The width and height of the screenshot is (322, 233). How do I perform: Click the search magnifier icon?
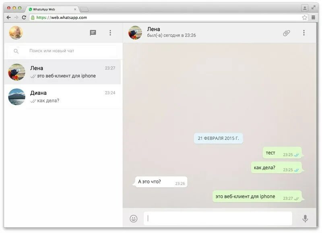tap(16, 51)
